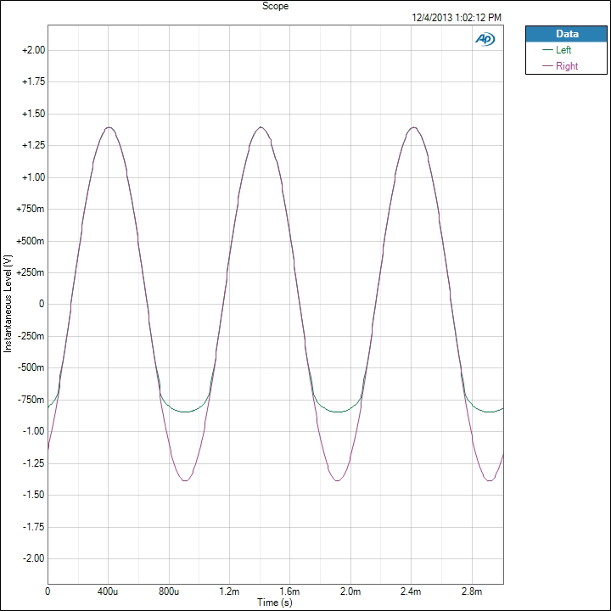
Task: Click the 1.2m time axis tick label
Action: pos(229,590)
